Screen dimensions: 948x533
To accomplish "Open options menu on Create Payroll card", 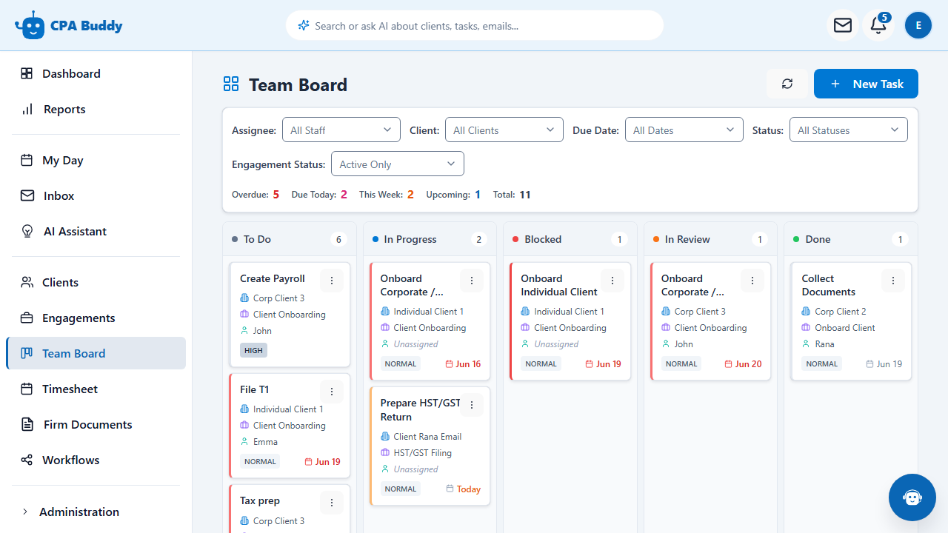I will coord(332,281).
